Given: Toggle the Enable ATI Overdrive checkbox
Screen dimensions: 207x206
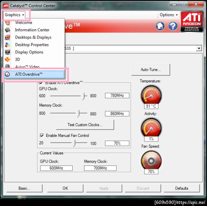Looking at the screenshot, I should 41,83.
